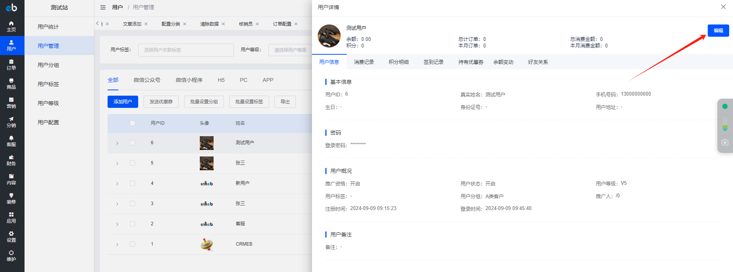Open the 用户标签 tag selection dropdown

pos(186,50)
